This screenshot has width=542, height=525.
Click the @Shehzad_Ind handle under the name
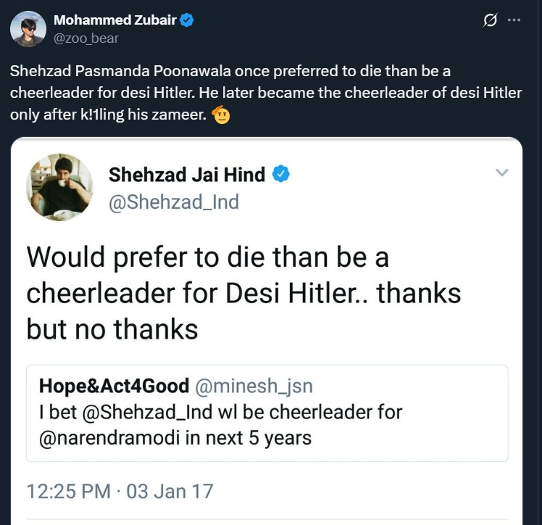(x=173, y=202)
